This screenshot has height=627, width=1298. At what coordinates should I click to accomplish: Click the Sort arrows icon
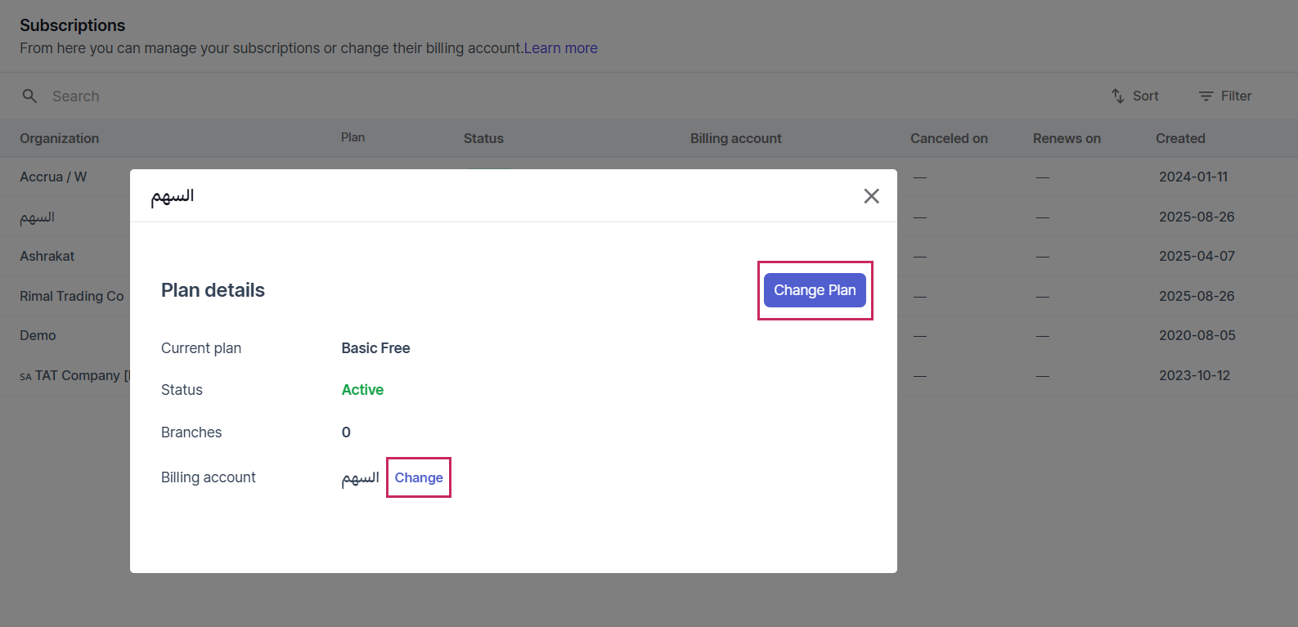click(x=1117, y=96)
